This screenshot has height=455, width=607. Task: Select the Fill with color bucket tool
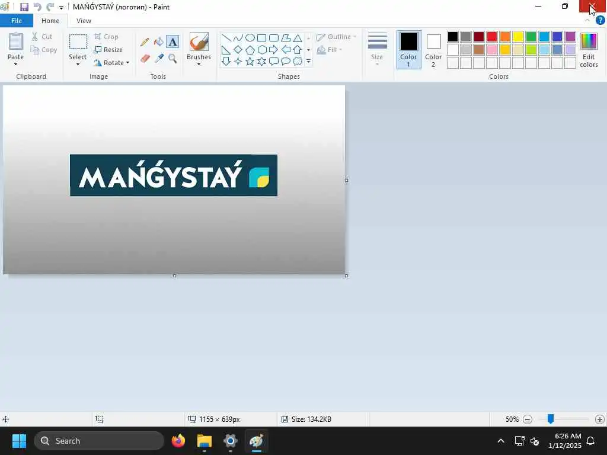click(x=159, y=42)
